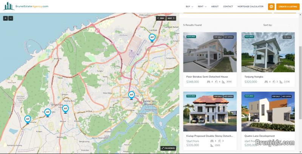
Task: Go to next listing with NEXT button
Action: tap(171, 18)
